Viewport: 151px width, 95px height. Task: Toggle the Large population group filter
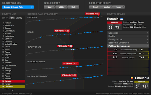click(x=119, y=7)
